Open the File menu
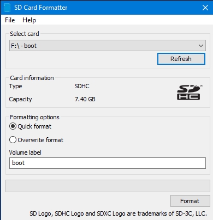This screenshot has height=220, width=213. point(10,20)
